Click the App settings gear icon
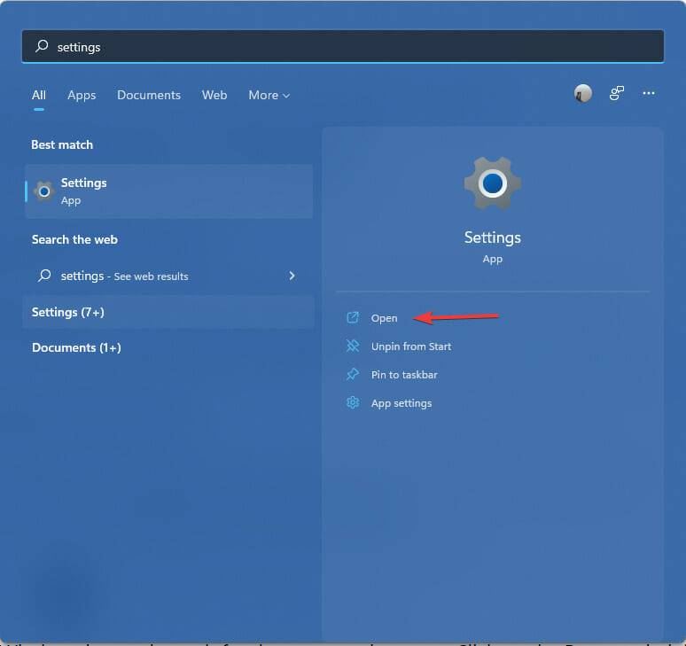The image size is (686, 646). tap(353, 402)
